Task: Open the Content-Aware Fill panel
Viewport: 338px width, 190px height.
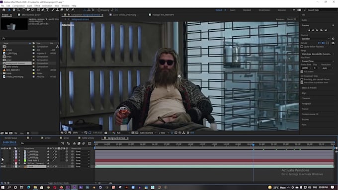Action: (310, 114)
